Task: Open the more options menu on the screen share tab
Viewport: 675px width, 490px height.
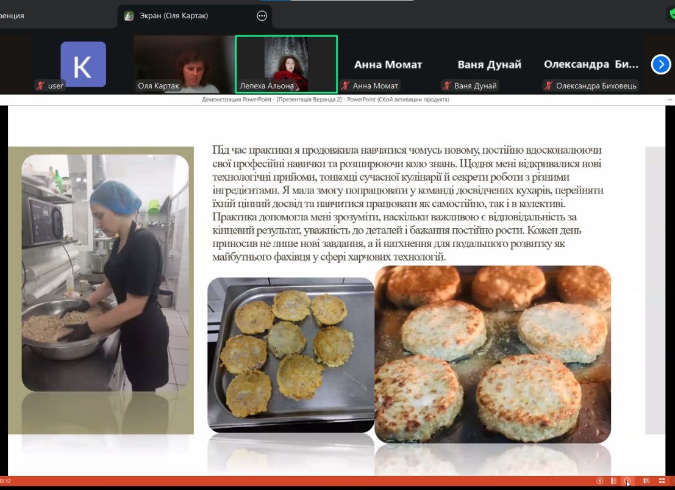Action: click(x=262, y=16)
